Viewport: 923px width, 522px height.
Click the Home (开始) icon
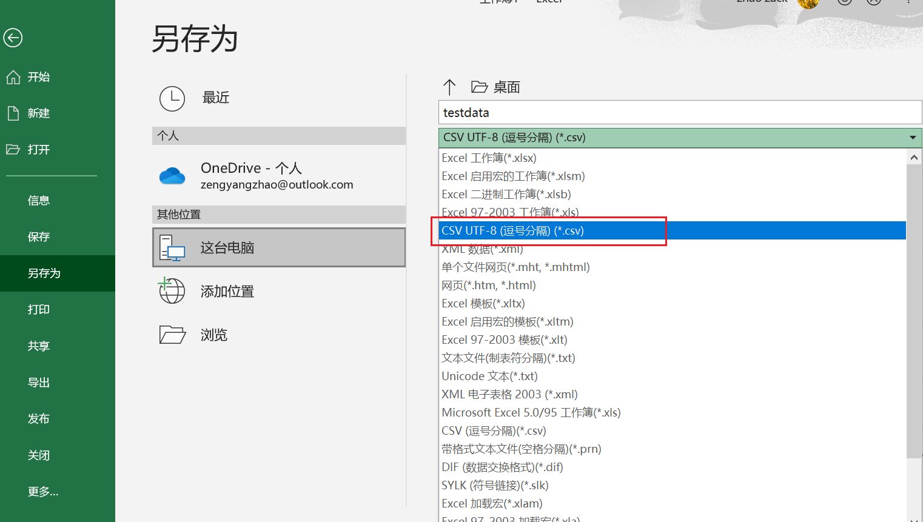(x=13, y=77)
